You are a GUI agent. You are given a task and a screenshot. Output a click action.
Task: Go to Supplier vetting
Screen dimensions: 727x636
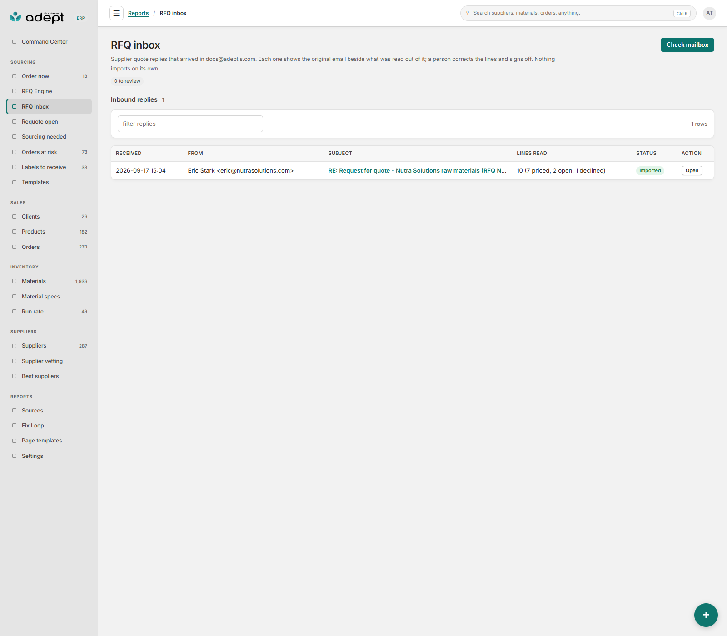point(49,361)
